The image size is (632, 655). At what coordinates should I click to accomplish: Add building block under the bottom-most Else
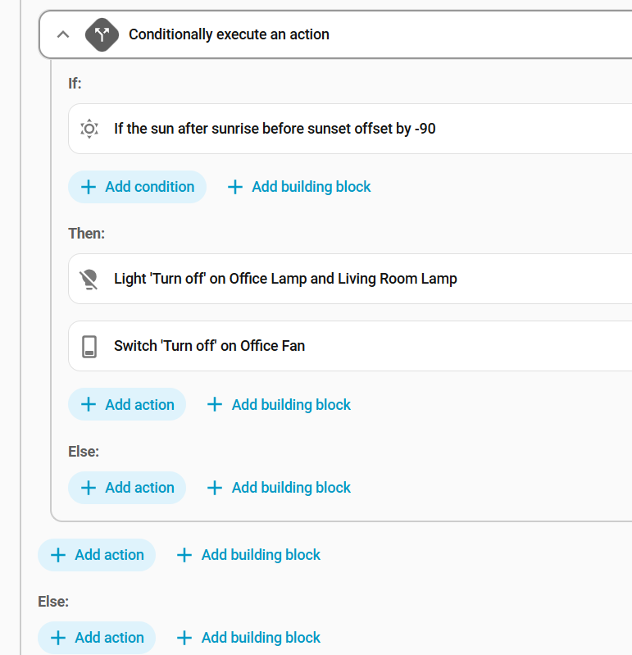(249, 638)
